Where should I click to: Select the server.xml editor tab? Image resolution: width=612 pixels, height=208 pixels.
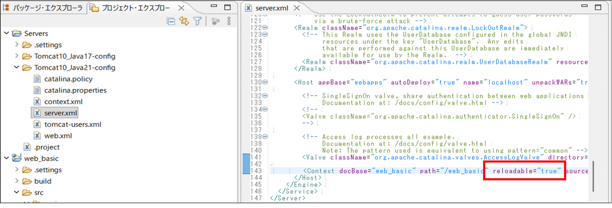(x=271, y=8)
